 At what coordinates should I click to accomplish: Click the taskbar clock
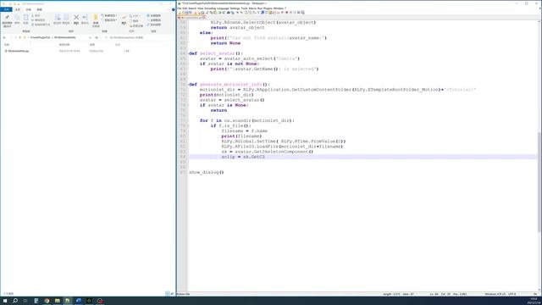point(534,301)
